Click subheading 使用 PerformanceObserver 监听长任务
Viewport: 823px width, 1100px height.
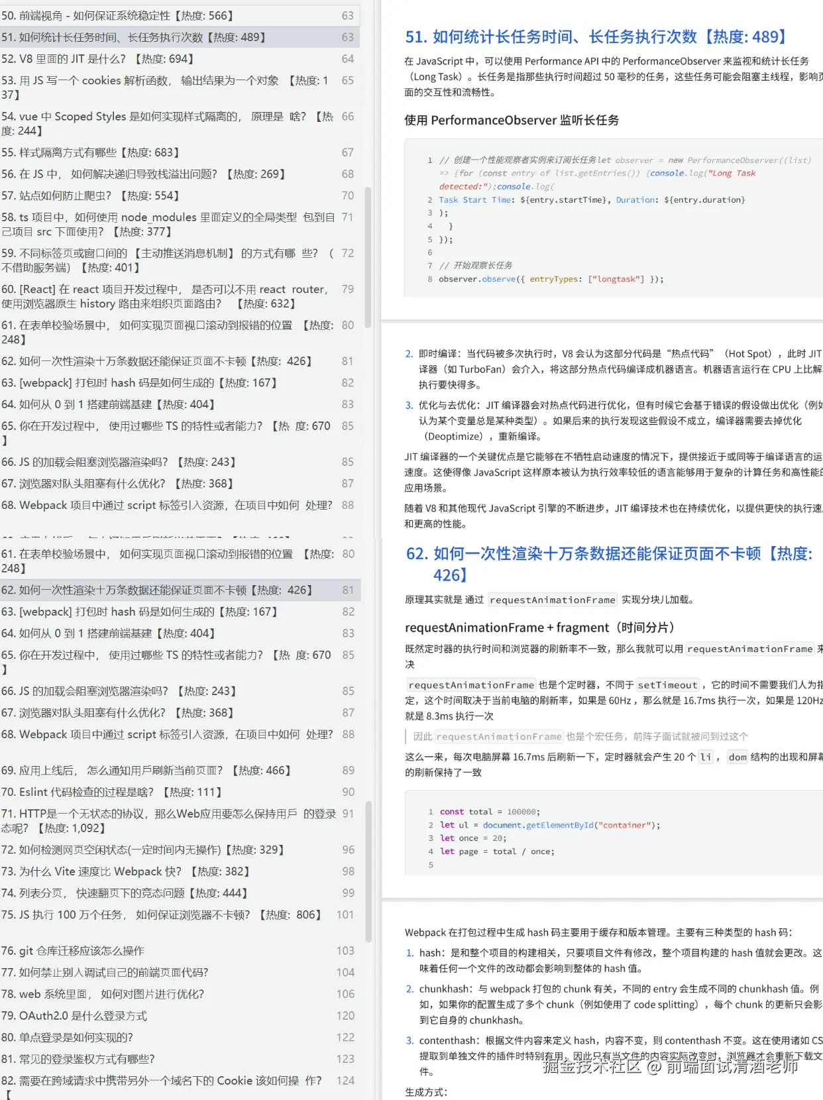point(512,120)
